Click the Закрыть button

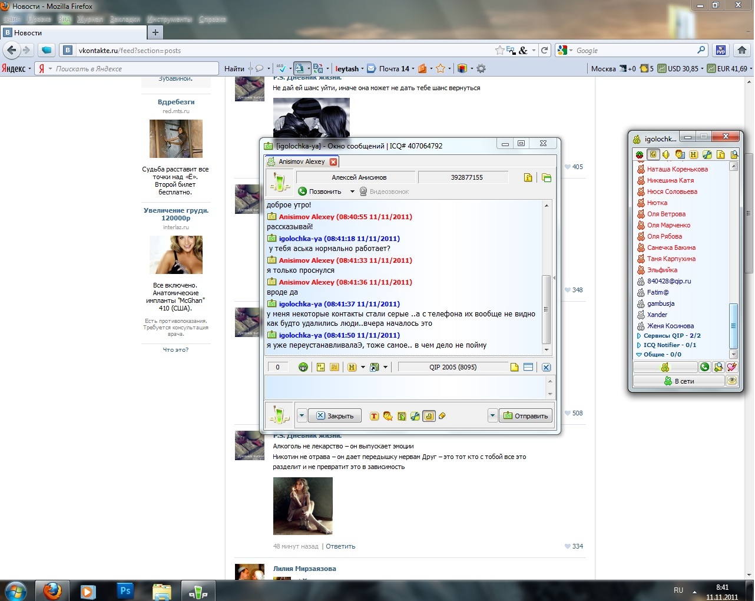[x=335, y=416]
